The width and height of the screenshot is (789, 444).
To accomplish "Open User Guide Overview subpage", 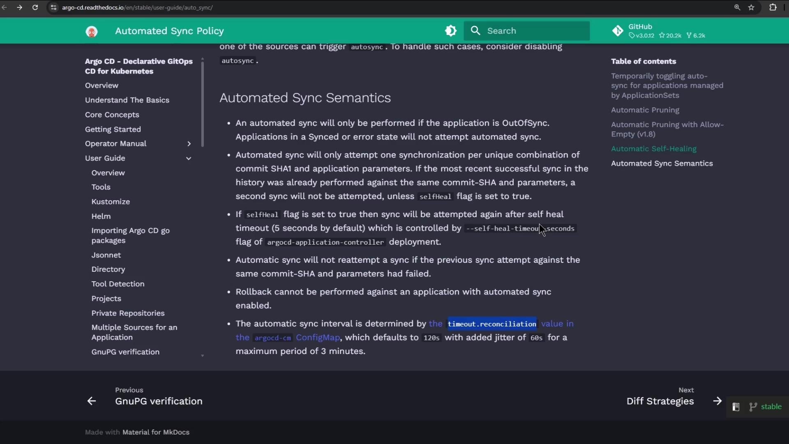I will click(108, 173).
